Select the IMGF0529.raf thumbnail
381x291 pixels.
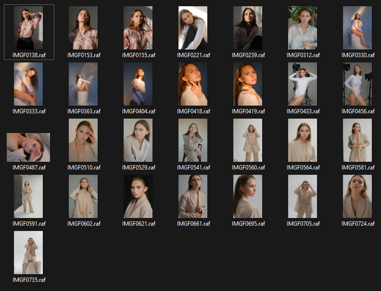(x=138, y=140)
